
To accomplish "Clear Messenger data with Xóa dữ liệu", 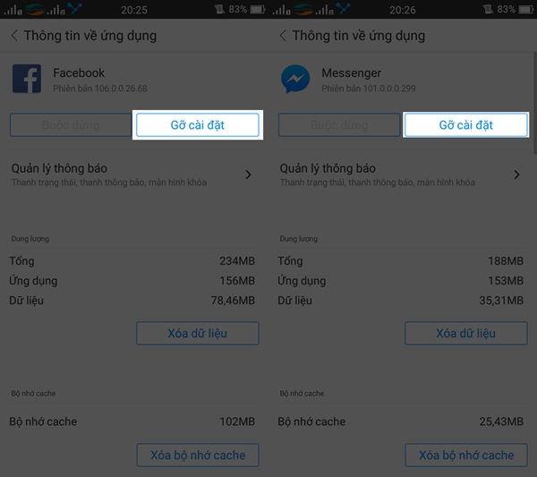I will pyautogui.click(x=466, y=333).
